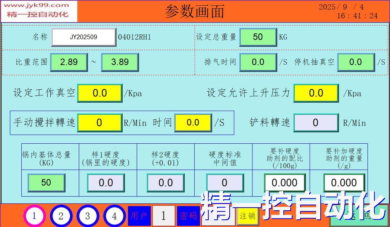This screenshot has height=227, width=390.
Task: Click lower specific gravity value 2.89
Action: 69,62
